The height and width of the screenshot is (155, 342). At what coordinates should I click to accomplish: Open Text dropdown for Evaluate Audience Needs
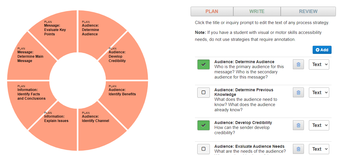319,149
